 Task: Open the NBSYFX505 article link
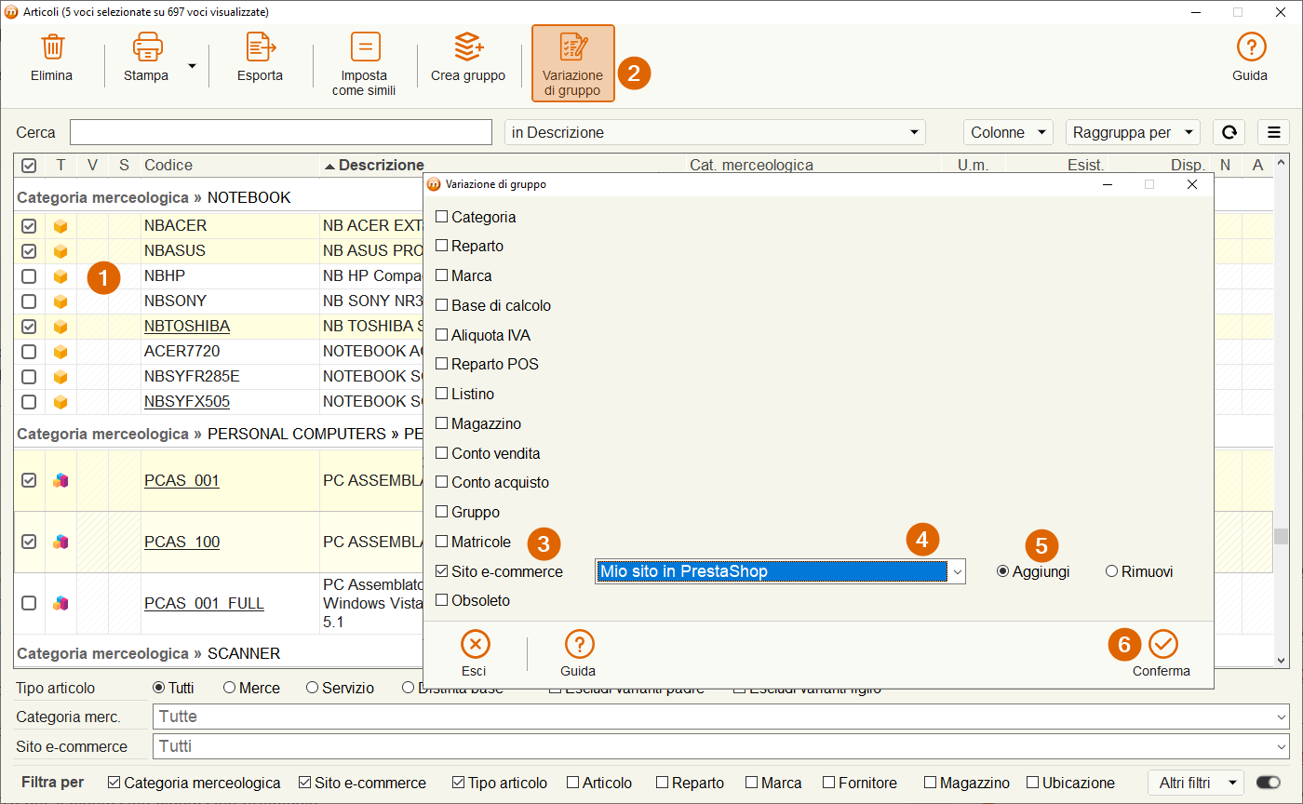[x=187, y=402]
